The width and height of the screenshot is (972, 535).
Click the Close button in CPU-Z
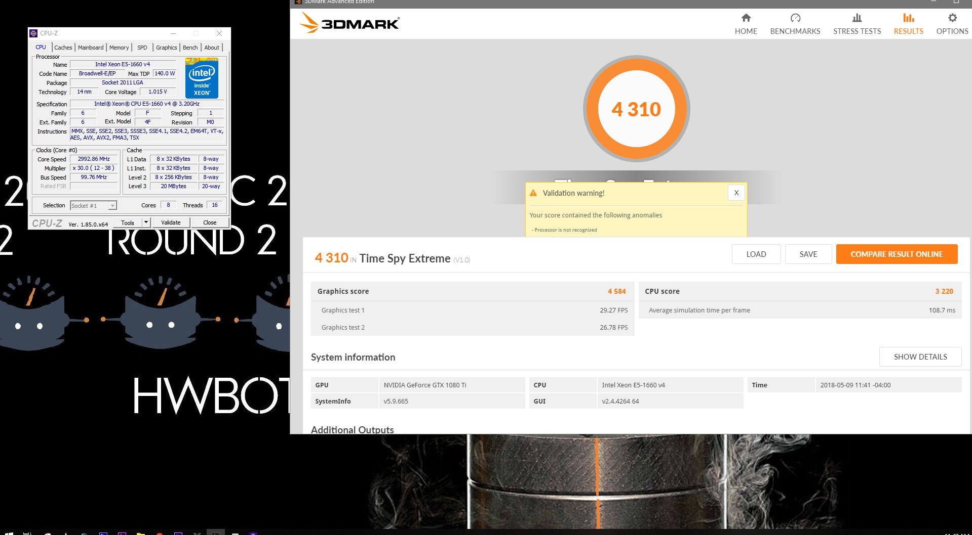(x=210, y=222)
